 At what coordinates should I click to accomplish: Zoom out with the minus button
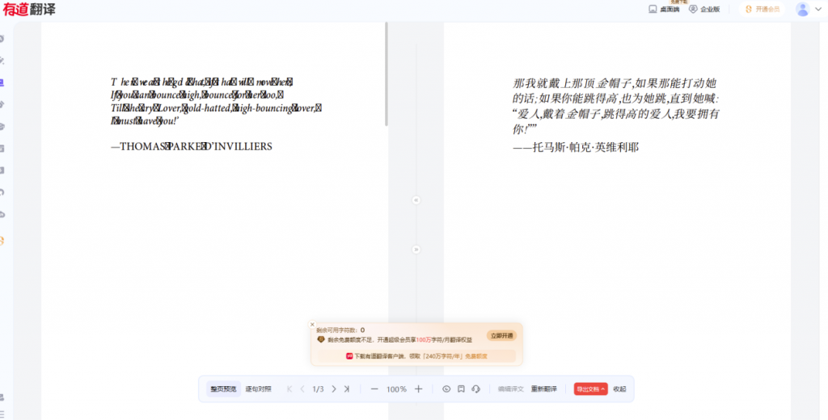[374, 388]
